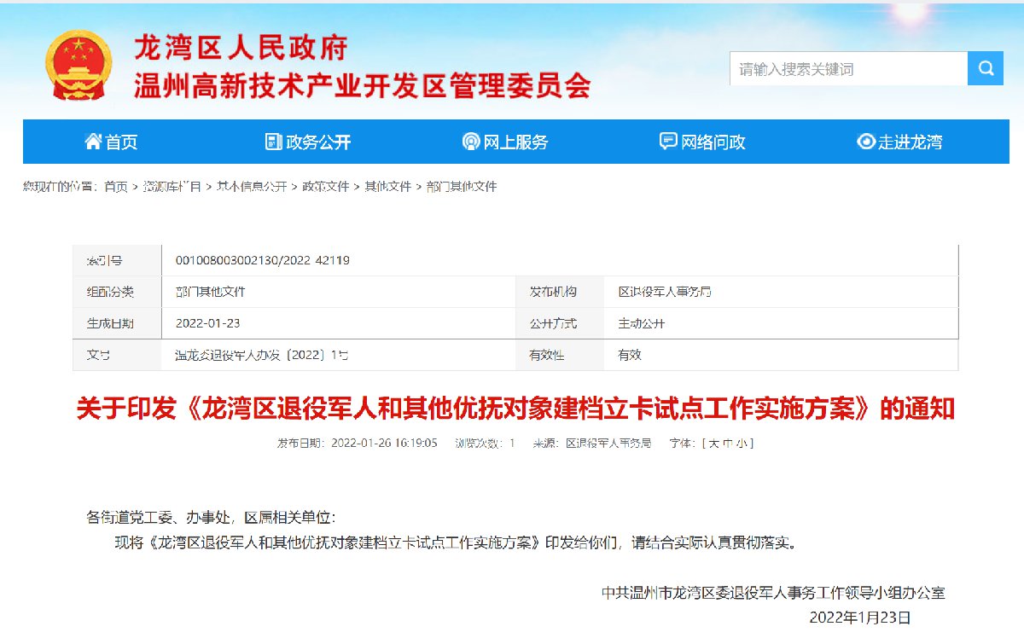Open the 网络问政 navigation tab
The height and width of the screenshot is (638, 1024).
pyautogui.click(x=702, y=142)
